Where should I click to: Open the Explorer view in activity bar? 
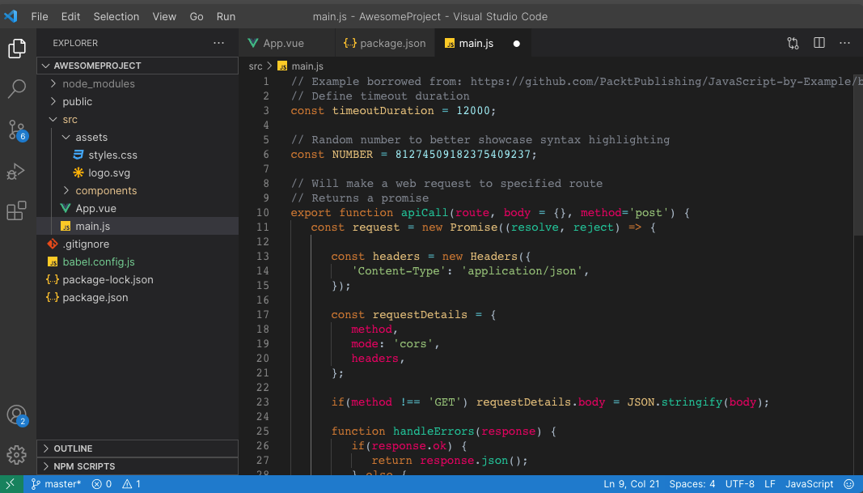coord(17,49)
